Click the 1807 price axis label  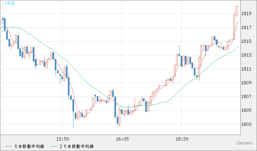(x=247, y=96)
